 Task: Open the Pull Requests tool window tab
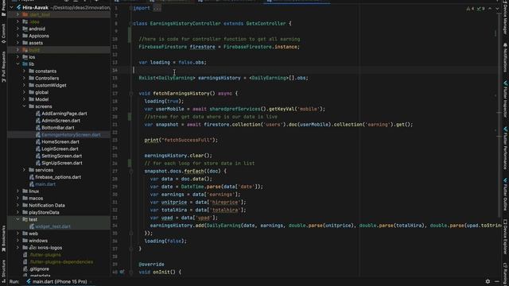[3, 67]
